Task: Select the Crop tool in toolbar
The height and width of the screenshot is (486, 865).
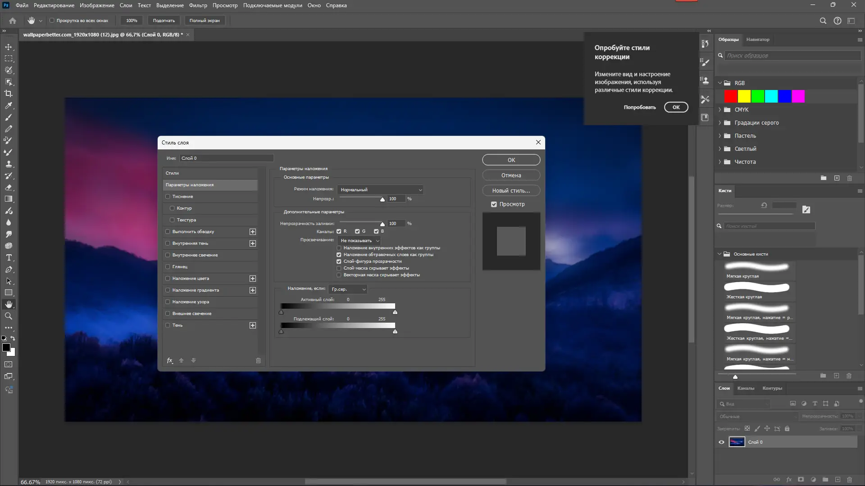Action: [9, 94]
